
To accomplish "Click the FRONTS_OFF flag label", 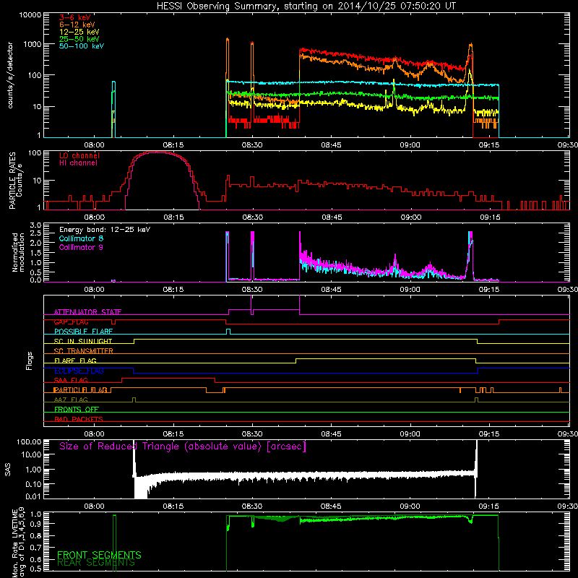I will (x=77, y=409).
